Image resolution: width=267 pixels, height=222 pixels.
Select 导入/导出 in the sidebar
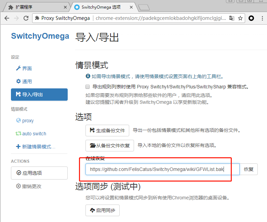tap(39, 95)
